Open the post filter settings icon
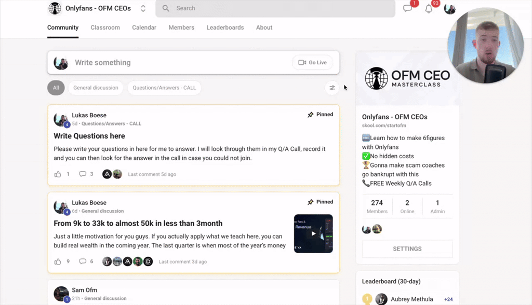 point(332,88)
